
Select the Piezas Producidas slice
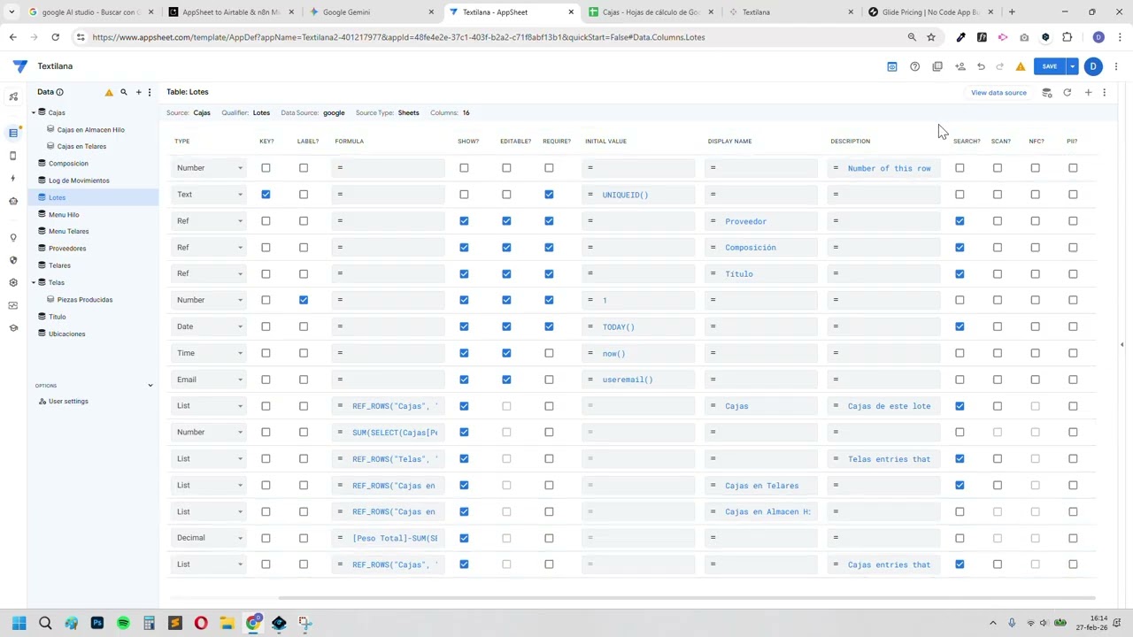coord(85,300)
